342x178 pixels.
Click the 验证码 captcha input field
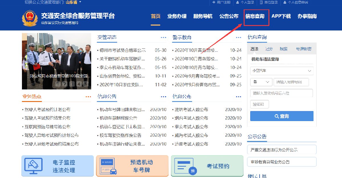259,104
